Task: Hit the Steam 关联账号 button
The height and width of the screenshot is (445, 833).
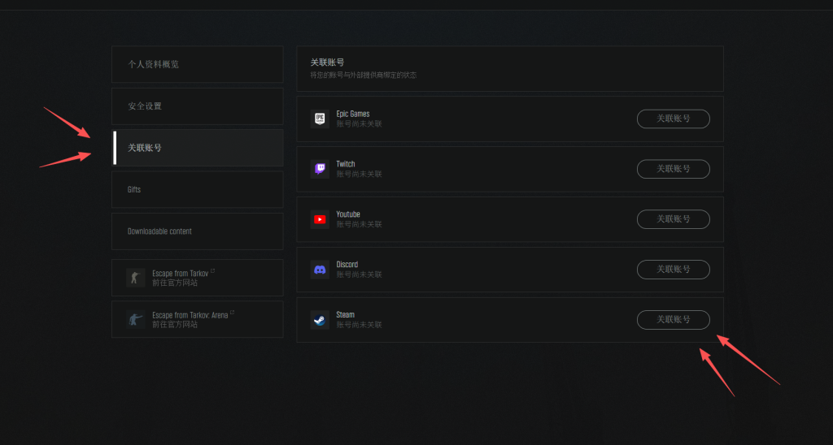Action: (x=673, y=320)
